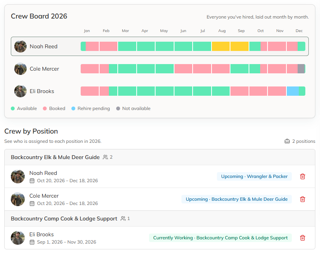Open Cole Mercer's avatar on Crew Board

(20, 69)
